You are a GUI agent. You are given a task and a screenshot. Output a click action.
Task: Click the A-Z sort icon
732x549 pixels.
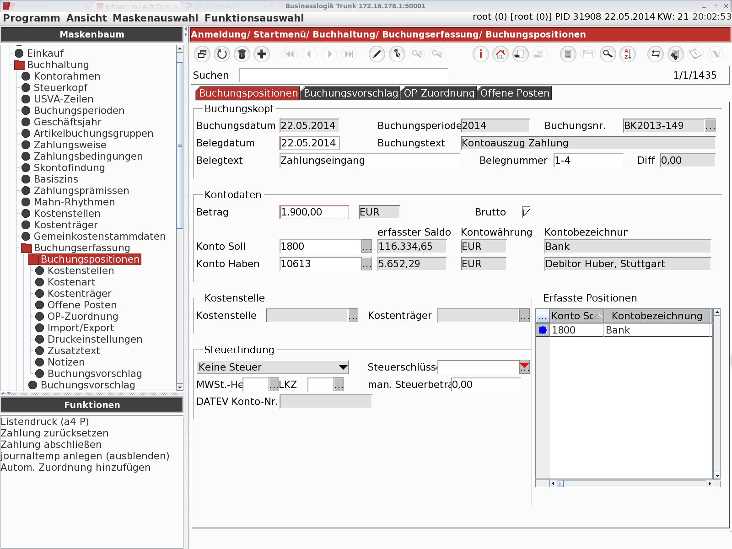[x=628, y=54]
